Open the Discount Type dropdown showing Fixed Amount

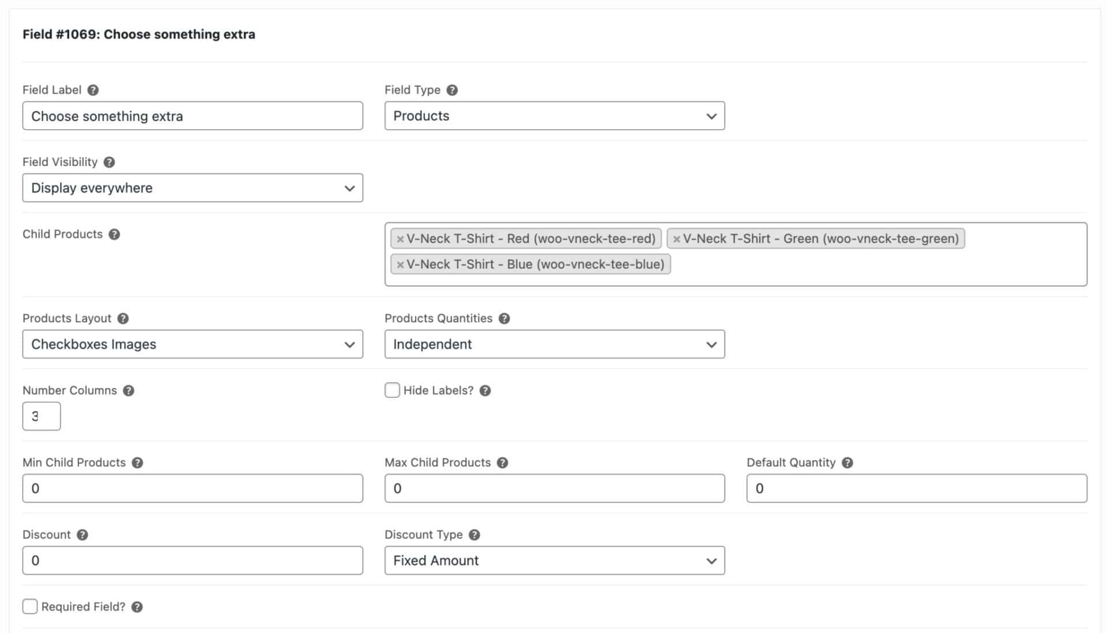(x=555, y=560)
